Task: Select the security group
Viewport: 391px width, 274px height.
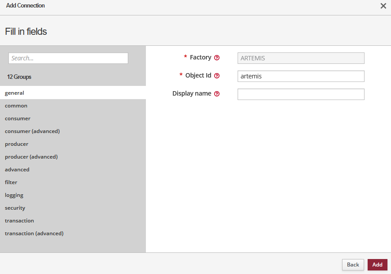Action: tap(15, 208)
